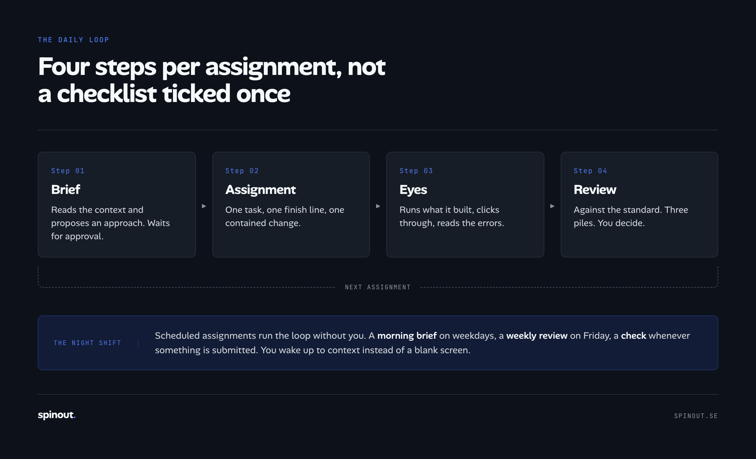This screenshot has height=459, width=756.
Task: Click the arrow between Eyes and Review
Action: click(552, 206)
